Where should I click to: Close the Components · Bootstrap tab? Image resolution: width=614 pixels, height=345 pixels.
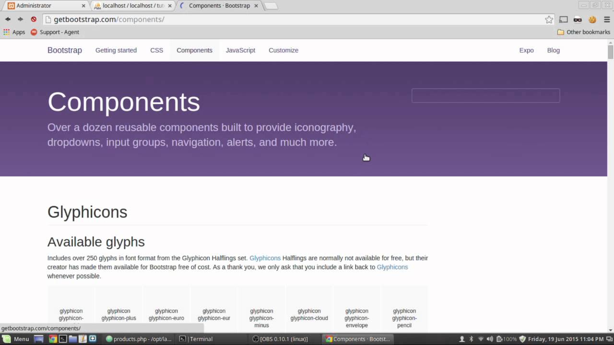256,6
